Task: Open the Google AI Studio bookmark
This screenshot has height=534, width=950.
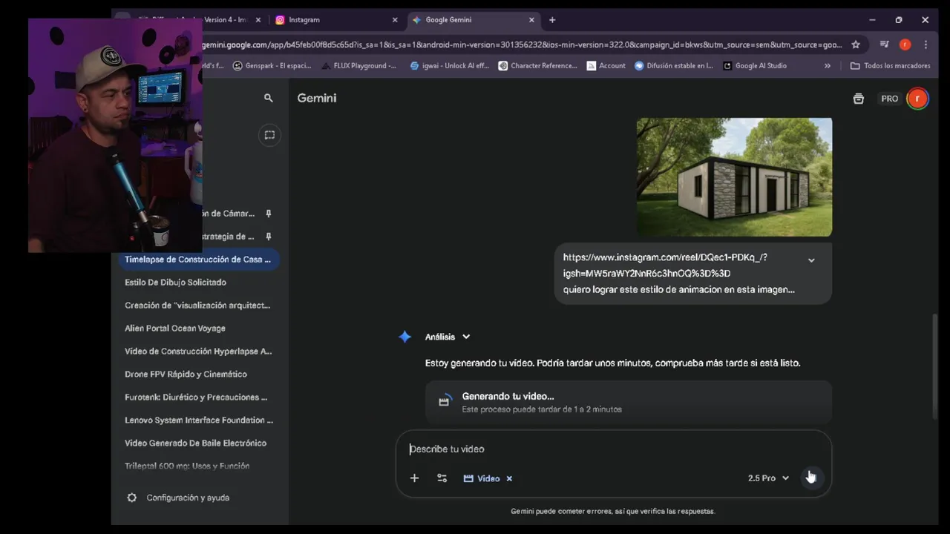Action: [x=756, y=66]
